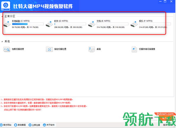Click the 关于软件 info icon

click(x=44, y=125)
